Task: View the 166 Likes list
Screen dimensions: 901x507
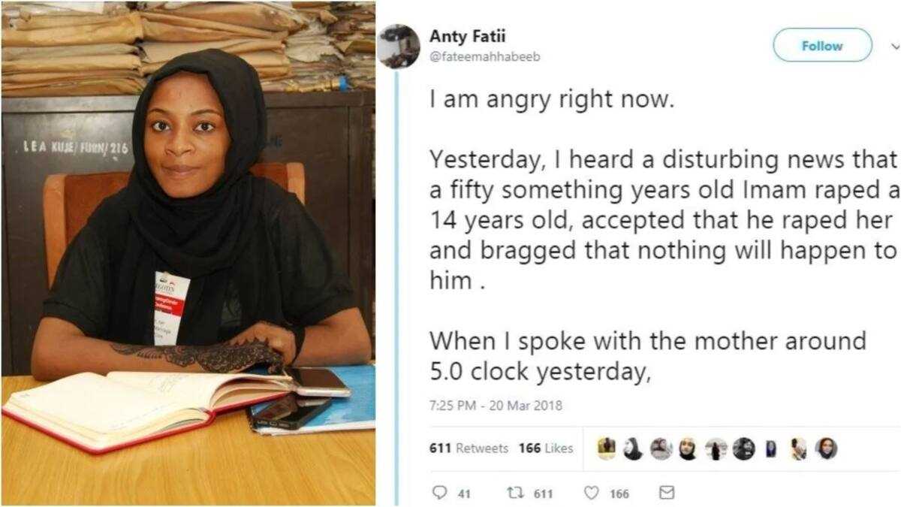Action: tap(546, 448)
